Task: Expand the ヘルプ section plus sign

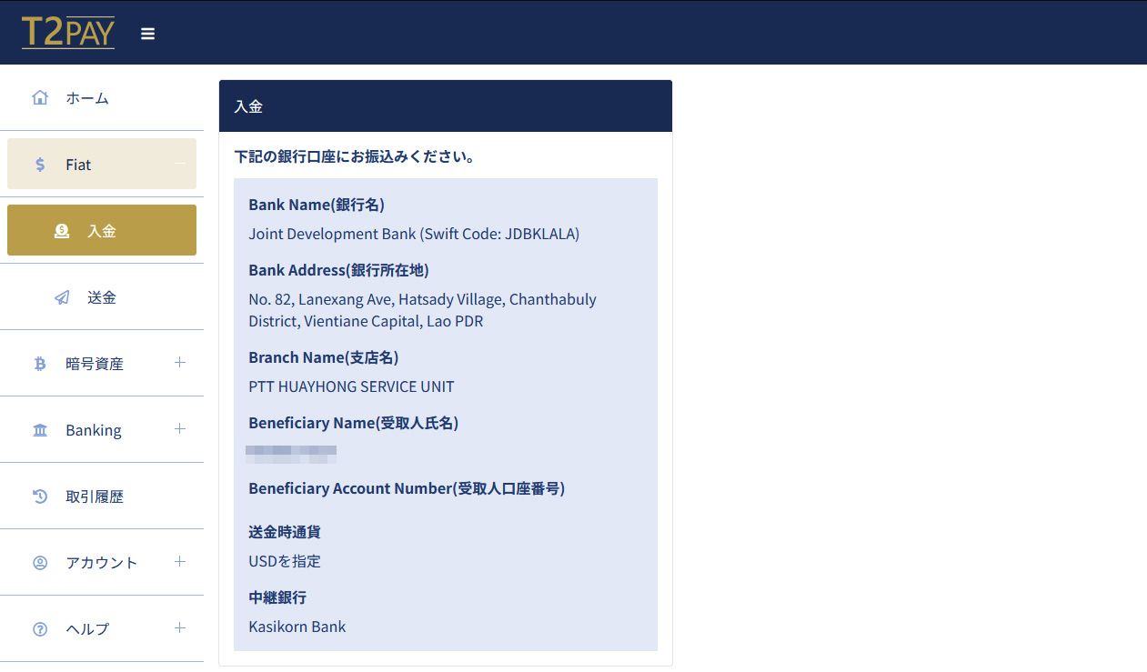Action: [180, 628]
